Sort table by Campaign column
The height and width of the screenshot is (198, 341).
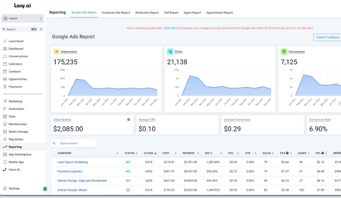click(x=118, y=153)
